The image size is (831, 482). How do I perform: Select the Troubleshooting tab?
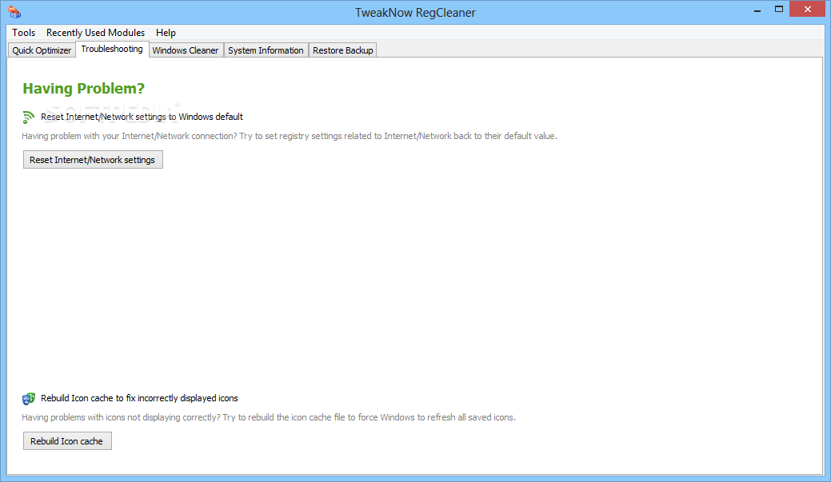coord(112,49)
